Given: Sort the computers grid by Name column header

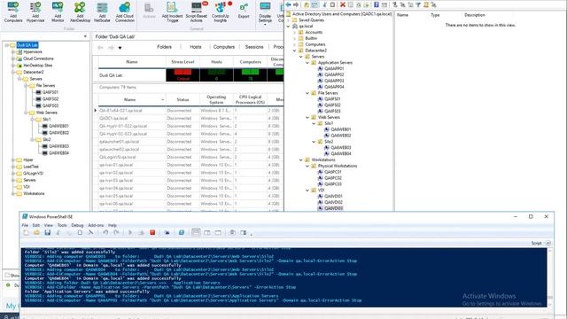Looking at the screenshot, I should (130, 99).
